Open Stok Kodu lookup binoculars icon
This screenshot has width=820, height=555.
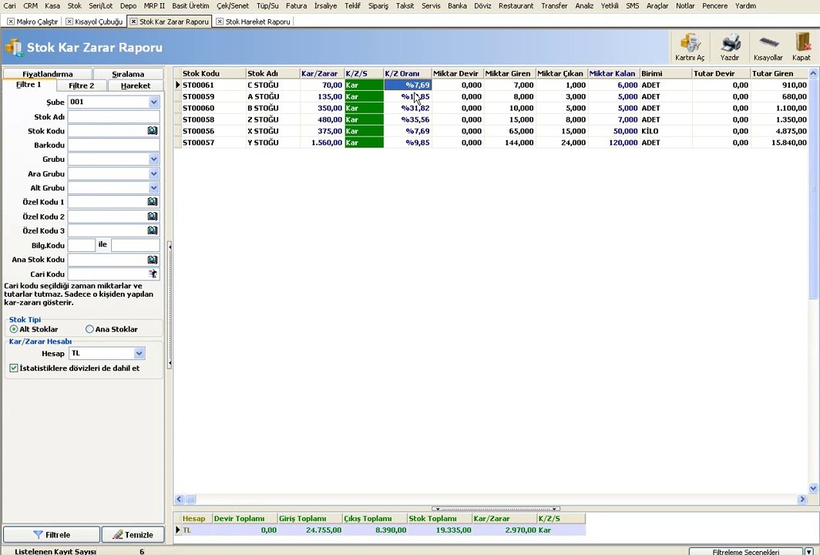(x=152, y=131)
